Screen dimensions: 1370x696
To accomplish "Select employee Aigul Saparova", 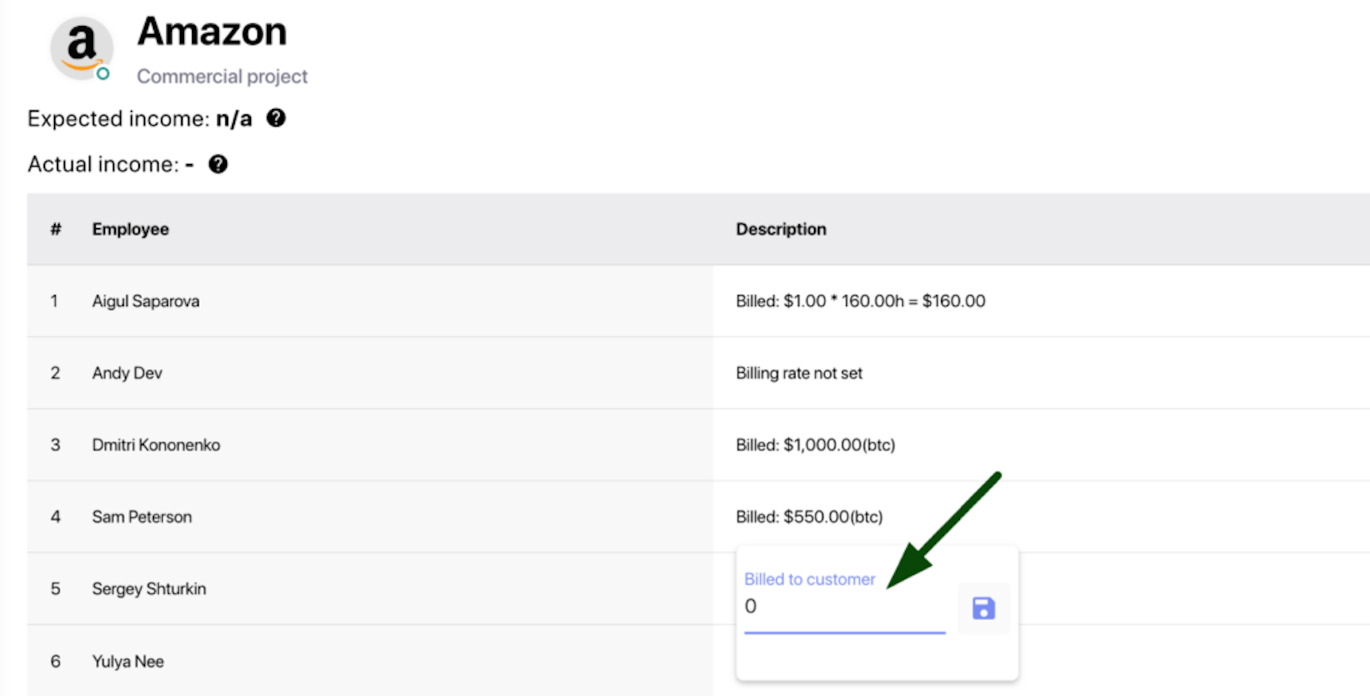I will coord(146,301).
